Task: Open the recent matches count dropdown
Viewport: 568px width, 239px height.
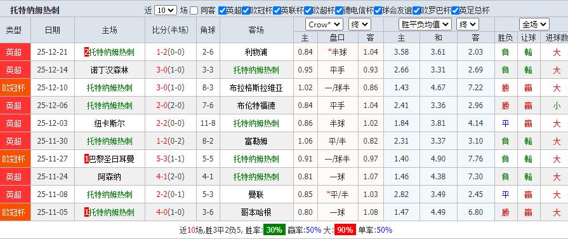Action: pyautogui.click(x=166, y=11)
